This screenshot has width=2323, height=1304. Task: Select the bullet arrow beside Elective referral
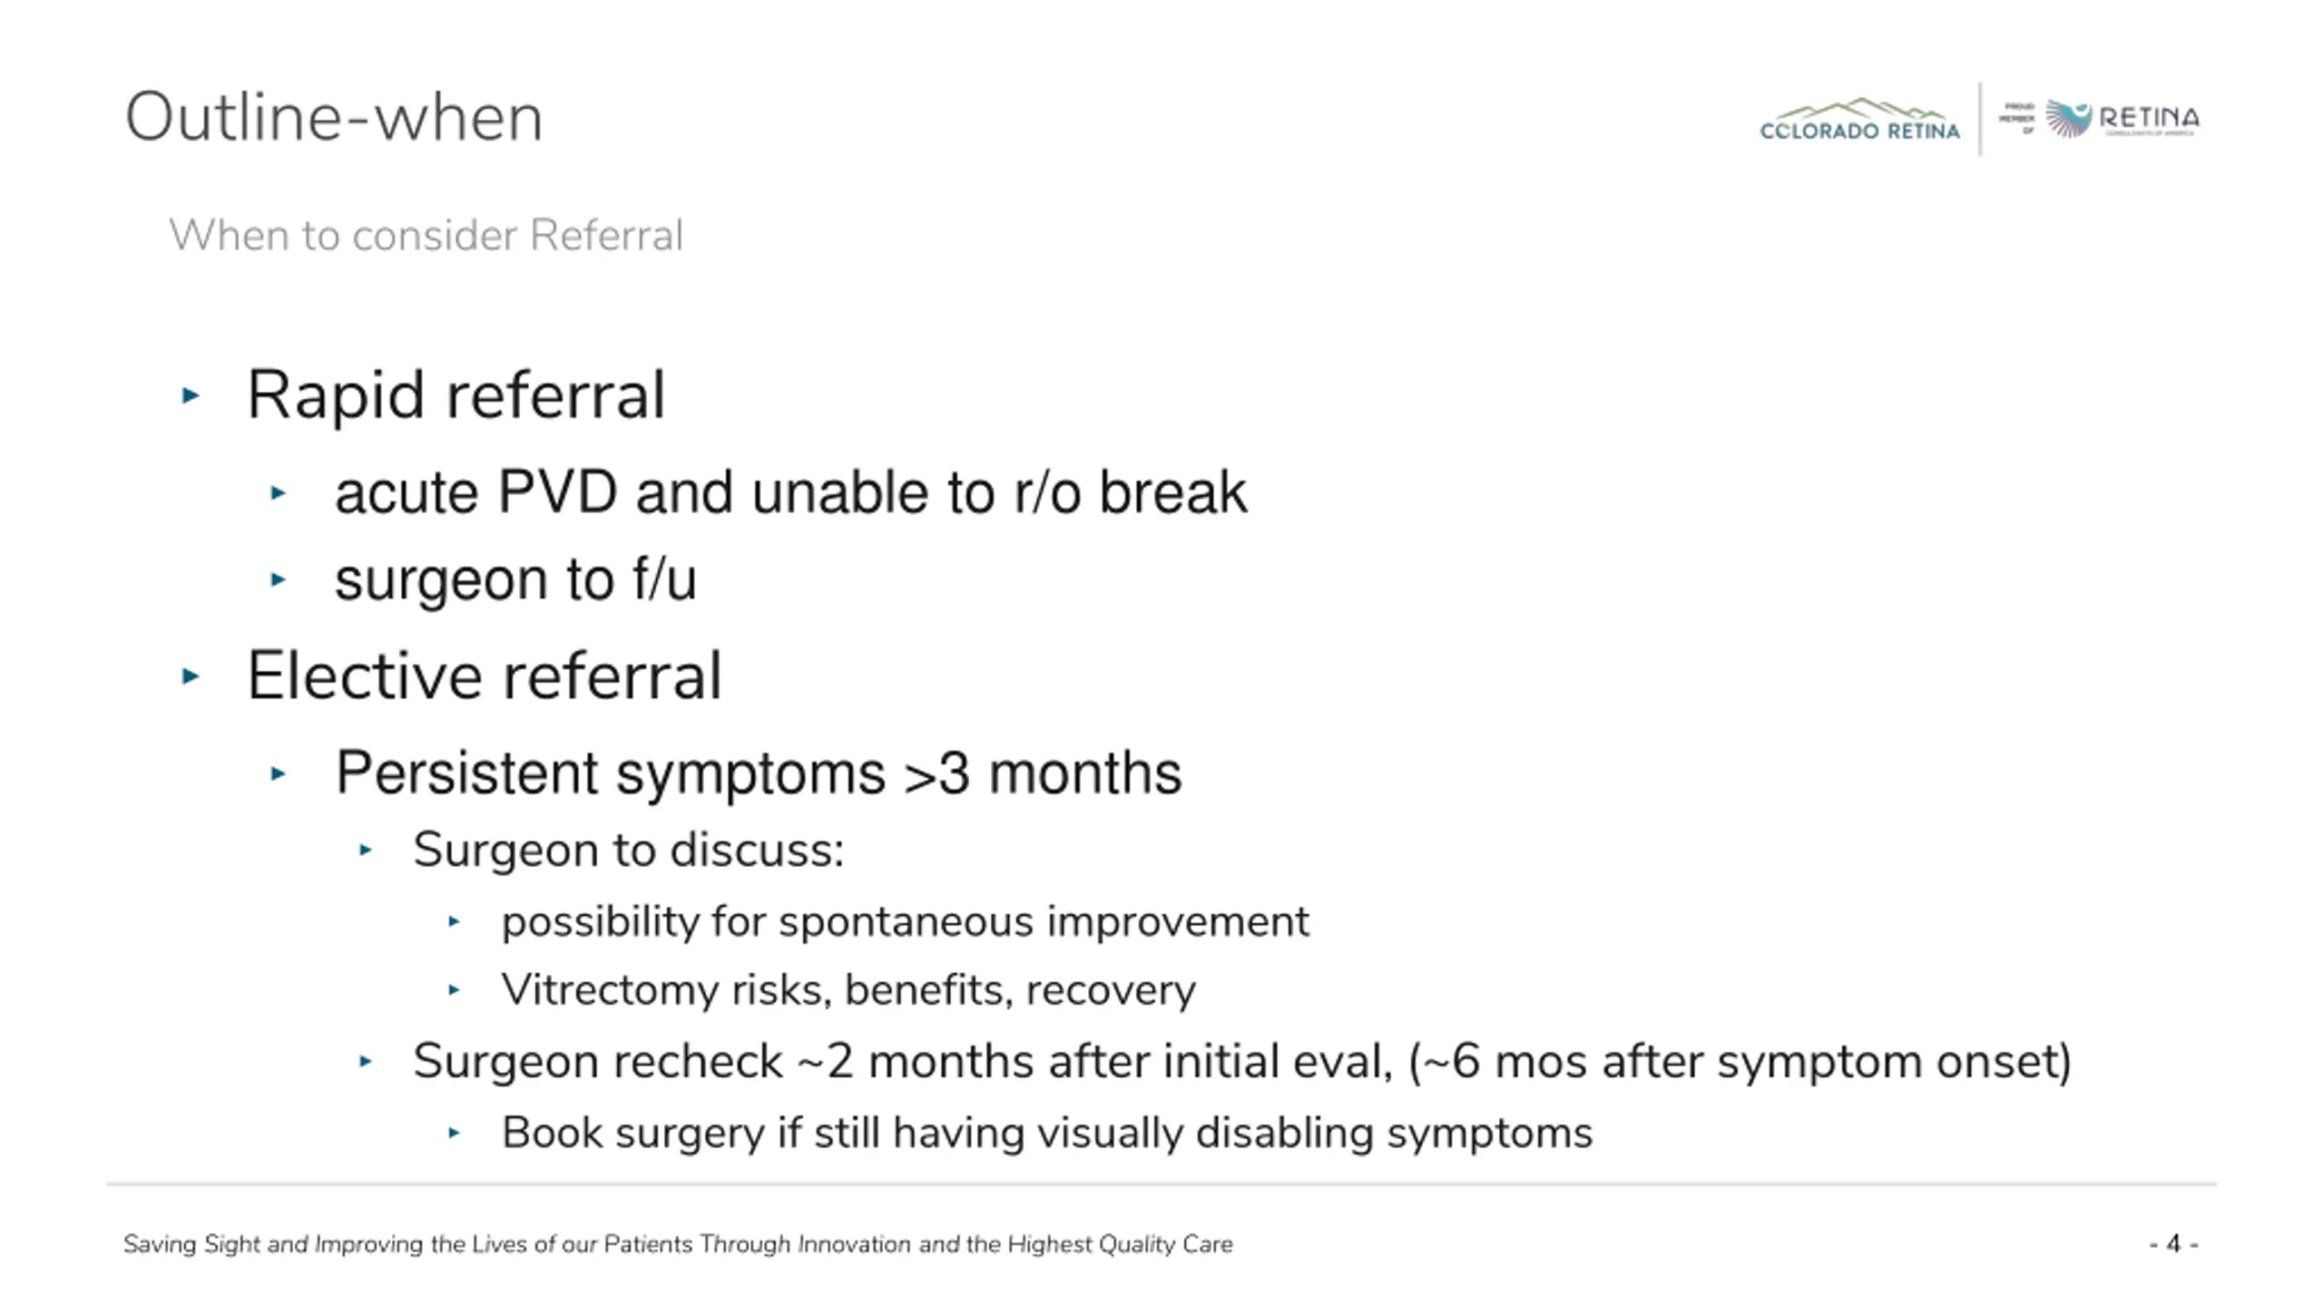[191, 676]
